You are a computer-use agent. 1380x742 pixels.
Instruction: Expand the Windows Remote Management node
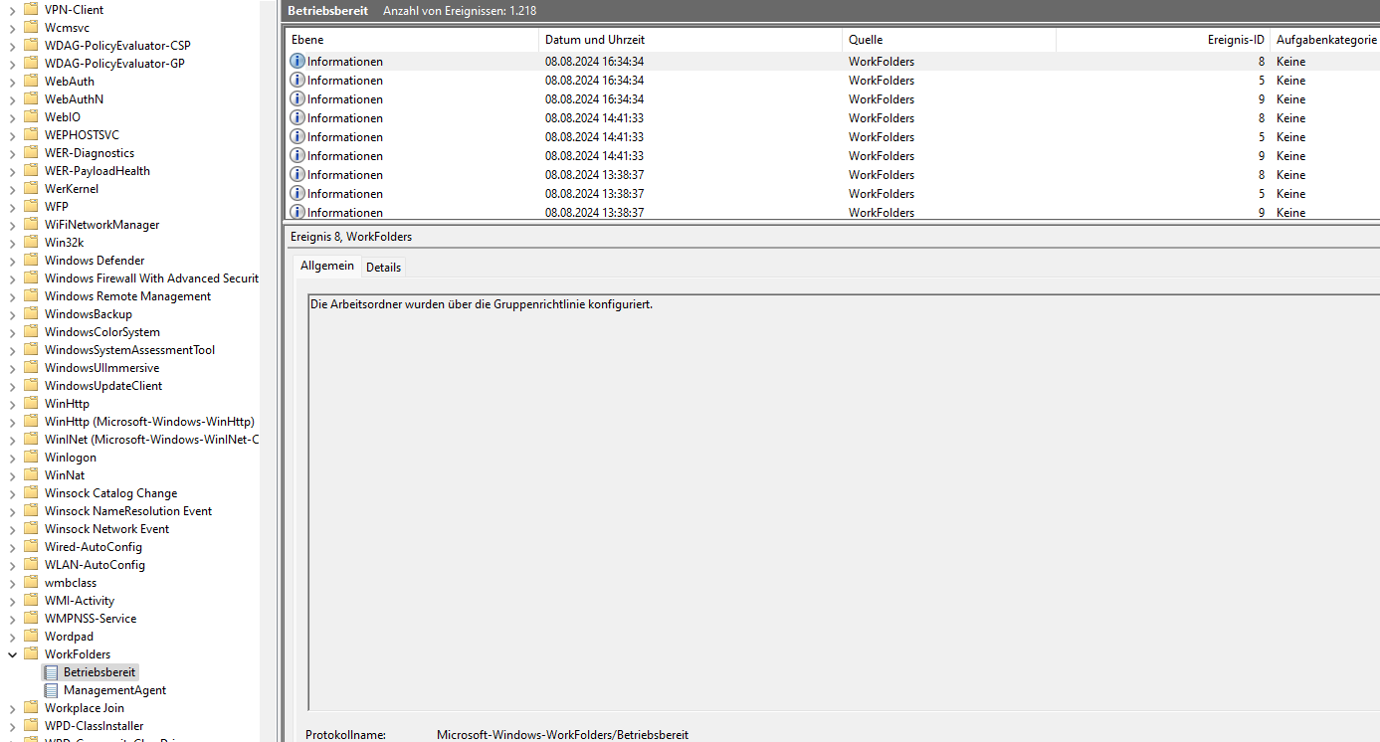(x=12, y=296)
